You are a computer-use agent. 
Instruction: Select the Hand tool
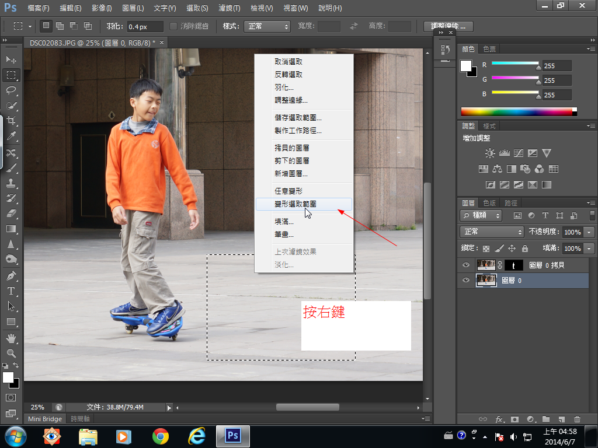(x=11, y=338)
